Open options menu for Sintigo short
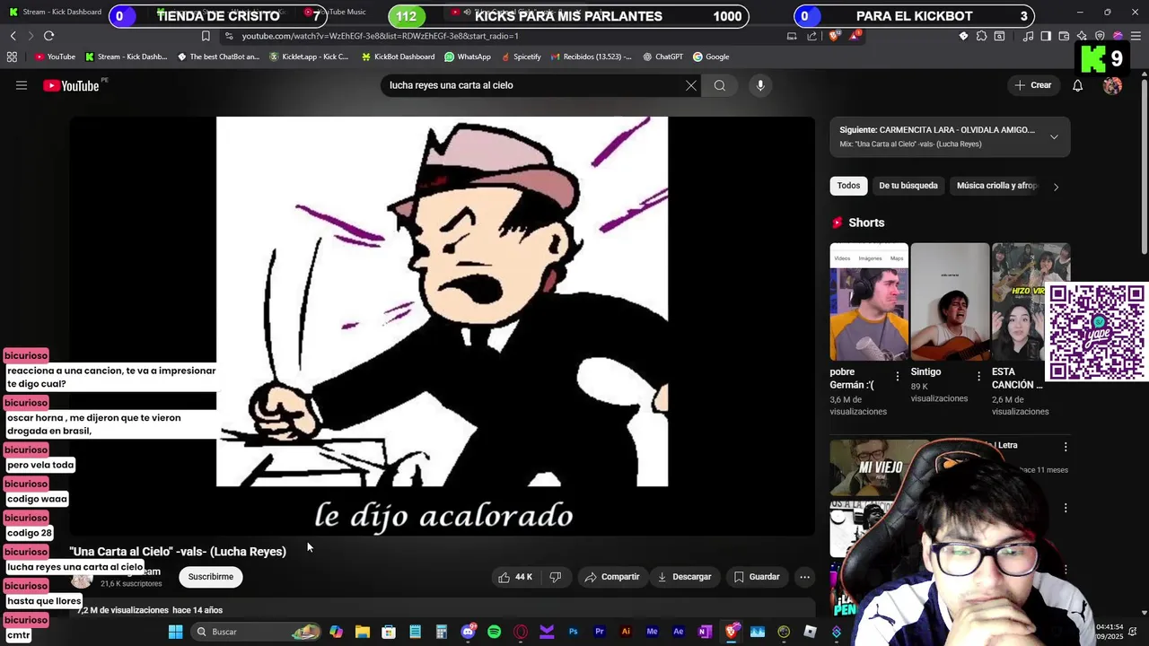The image size is (1149, 646). [x=978, y=376]
